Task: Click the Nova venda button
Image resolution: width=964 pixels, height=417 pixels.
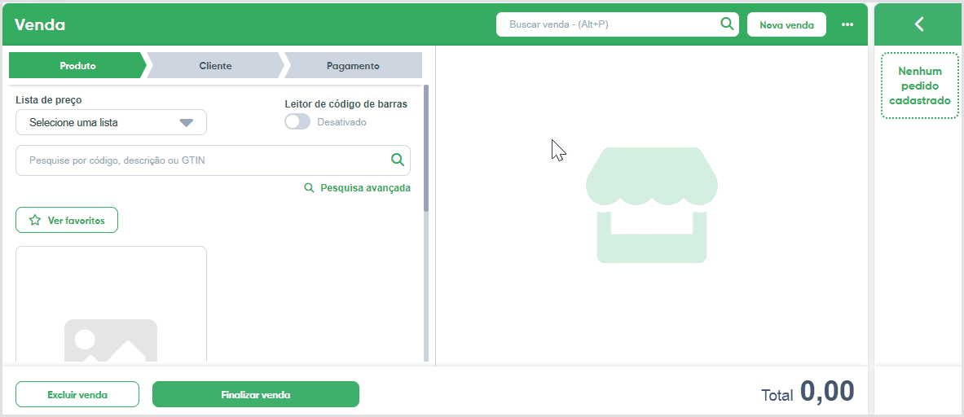Action: (787, 25)
